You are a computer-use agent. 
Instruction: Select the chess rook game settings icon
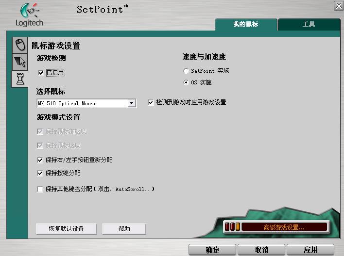pos(19,79)
